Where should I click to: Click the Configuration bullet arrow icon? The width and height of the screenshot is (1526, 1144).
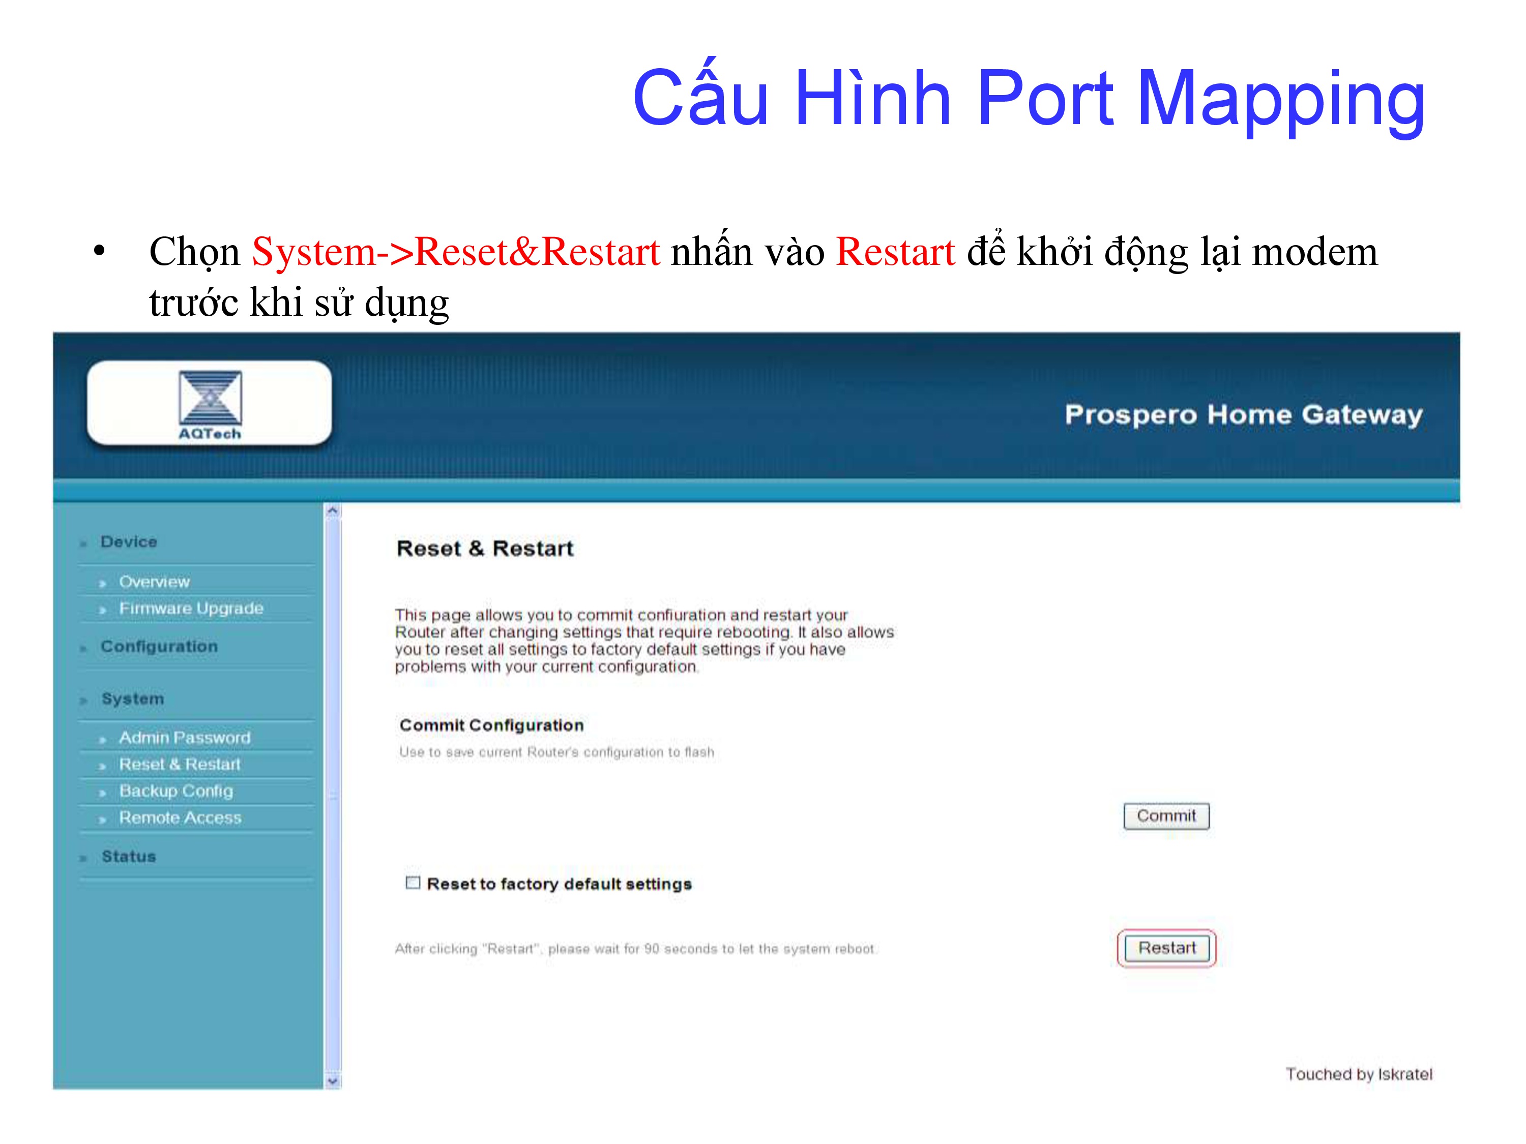[83, 648]
